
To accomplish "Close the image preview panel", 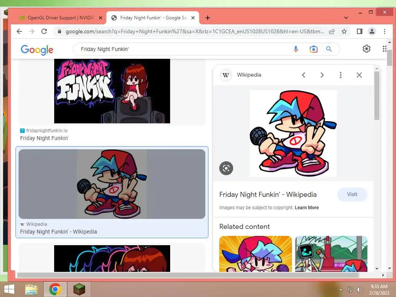I will click(x=359, y=75).
